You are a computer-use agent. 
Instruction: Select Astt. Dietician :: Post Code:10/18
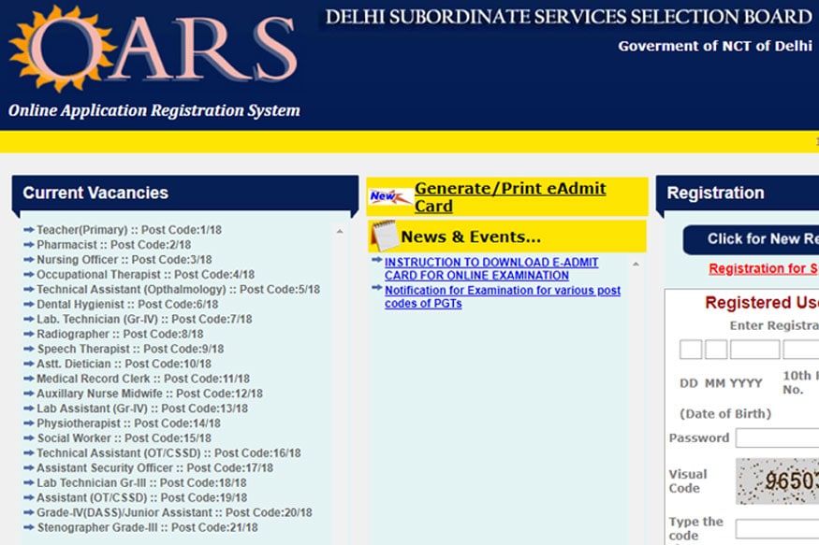click(x=124, y=364)
